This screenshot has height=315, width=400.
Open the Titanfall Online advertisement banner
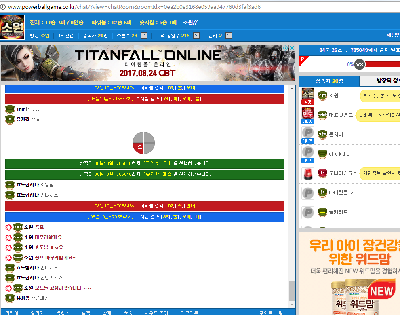pos(148,63)
